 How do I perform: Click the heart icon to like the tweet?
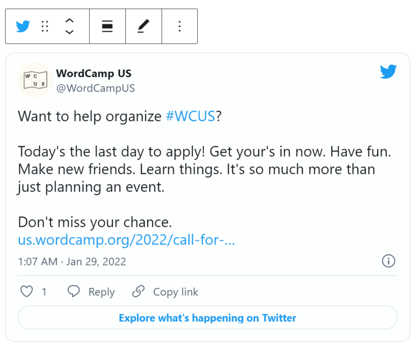(26, 291)
